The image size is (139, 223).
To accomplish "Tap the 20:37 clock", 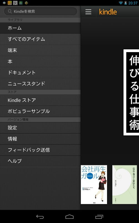I will pos(133,3).
